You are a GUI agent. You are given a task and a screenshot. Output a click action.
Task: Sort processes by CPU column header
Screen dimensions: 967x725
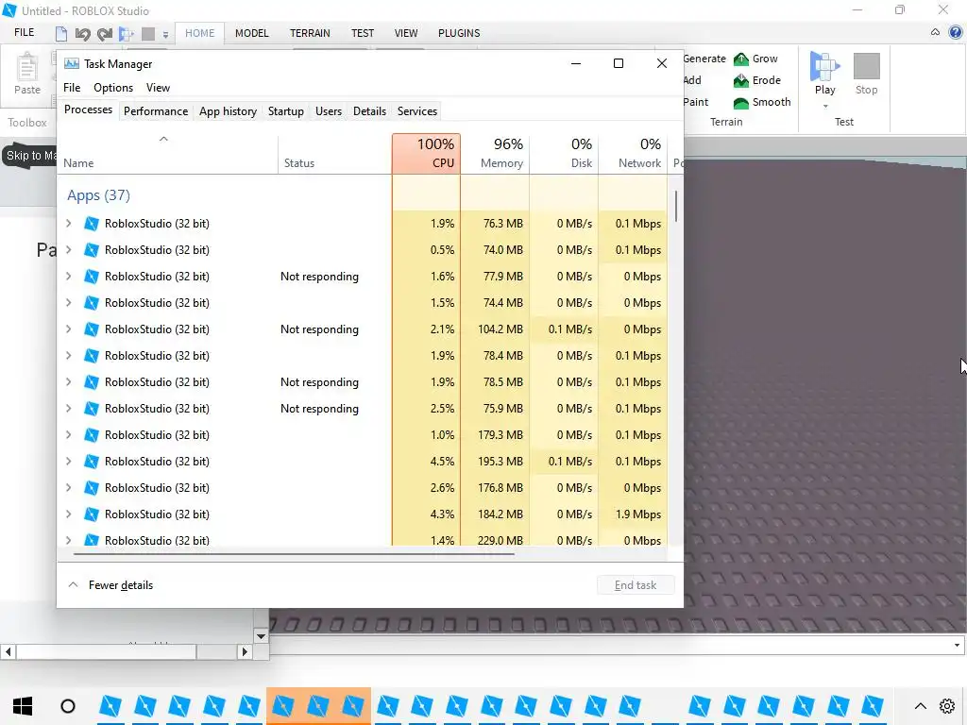[426, 154]
